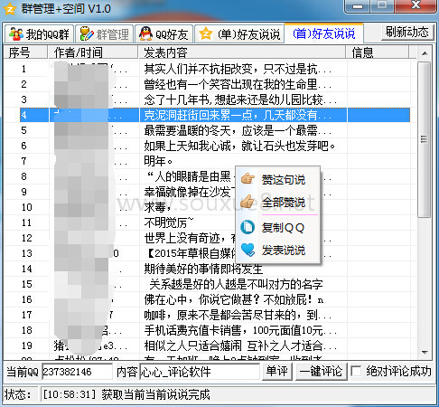Click the 单评 button
Viewport: 439px width, 407px height.
tap(276, 371)
